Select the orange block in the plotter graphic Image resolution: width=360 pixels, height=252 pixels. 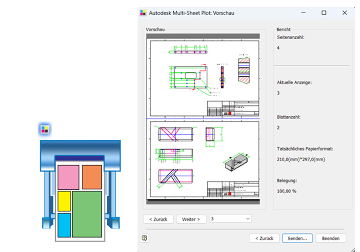tap(92, 177)
